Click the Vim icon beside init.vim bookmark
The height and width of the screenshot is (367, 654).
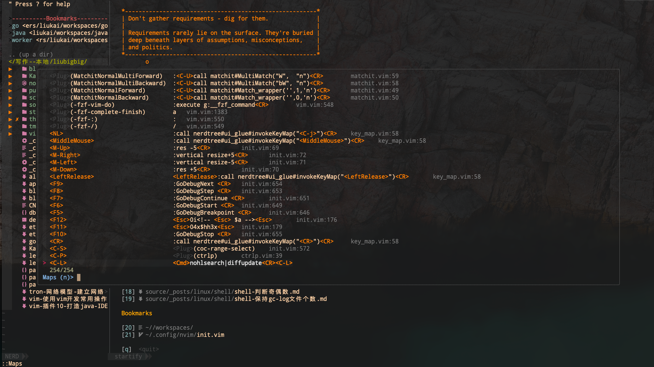pos(140,335)
